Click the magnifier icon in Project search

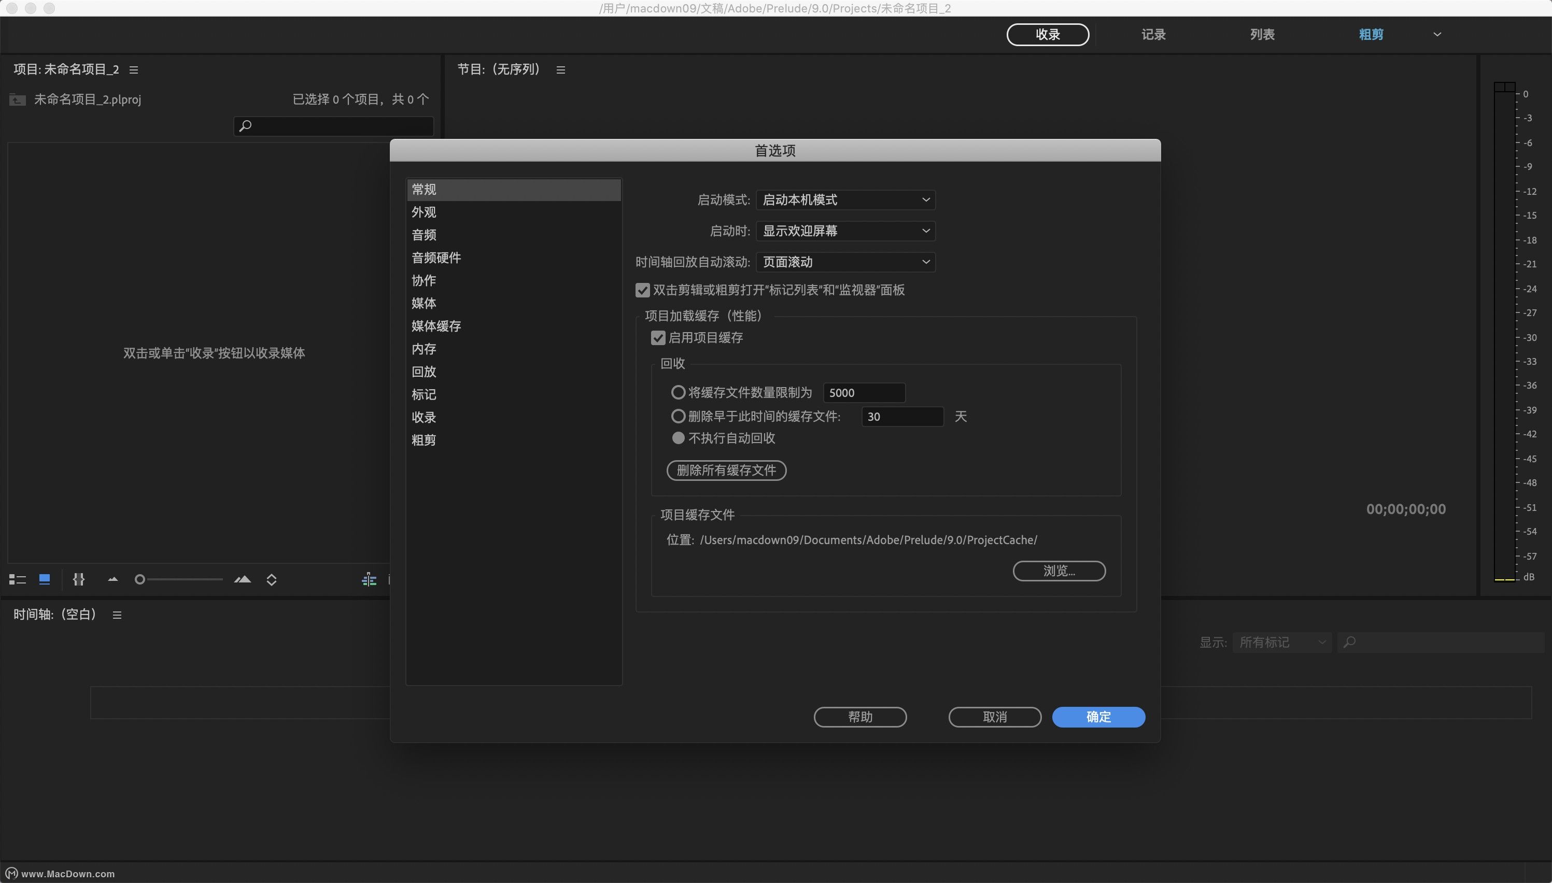tap(245, 125)
